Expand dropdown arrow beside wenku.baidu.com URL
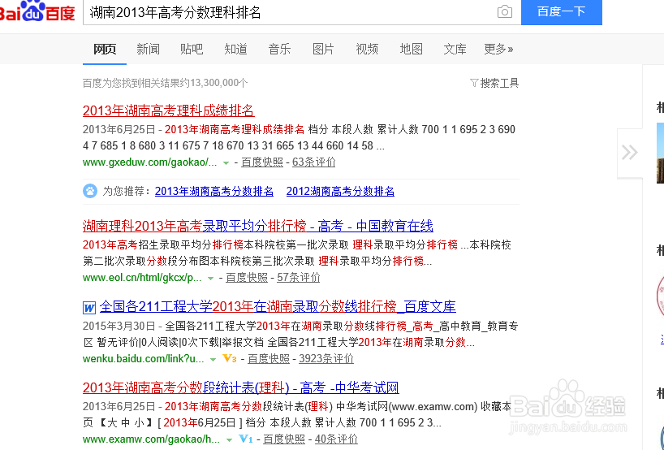 coord(213,360)
